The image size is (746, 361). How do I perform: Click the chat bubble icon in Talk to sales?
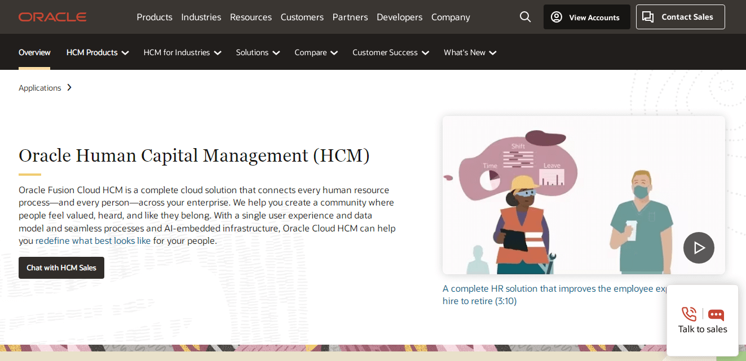716,315
